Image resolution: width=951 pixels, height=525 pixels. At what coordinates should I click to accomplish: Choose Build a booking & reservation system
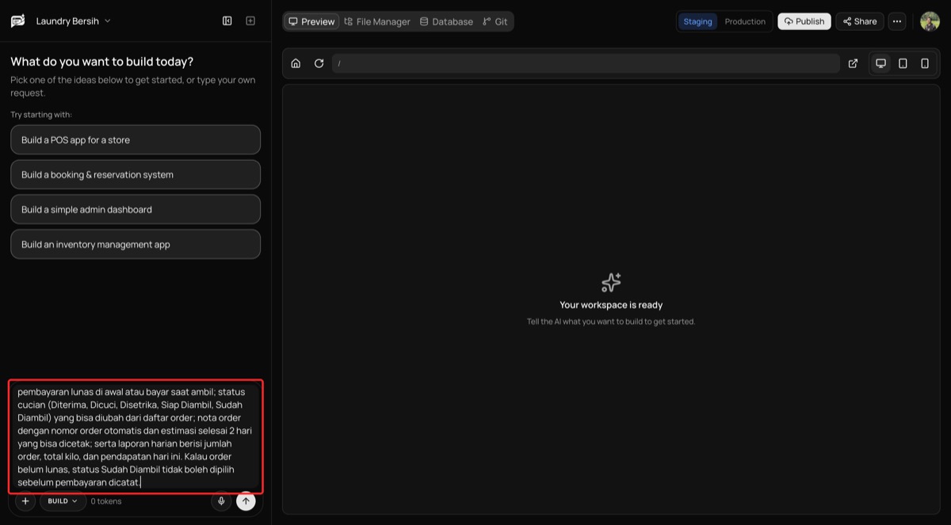click(136, 175)
